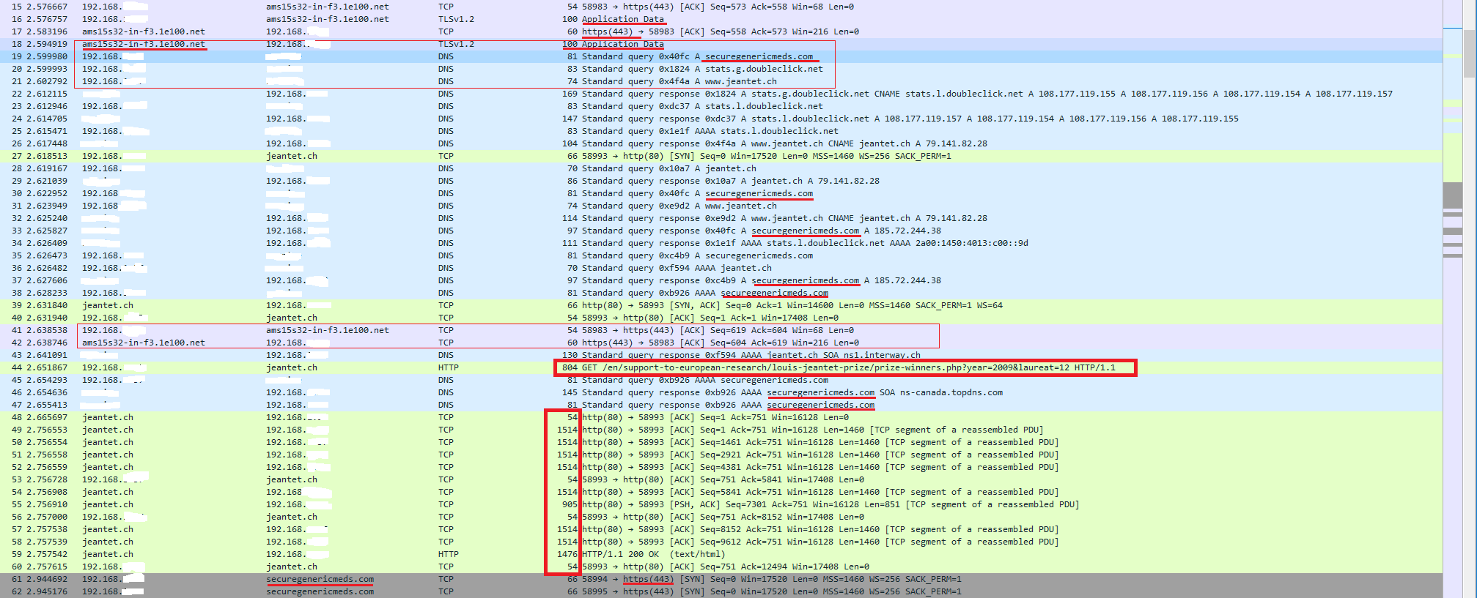The width and height of the screenshot is (1477, 598).
Task: Select packet 44 HTTP GET prize-winners.php request
Action: 721,367
